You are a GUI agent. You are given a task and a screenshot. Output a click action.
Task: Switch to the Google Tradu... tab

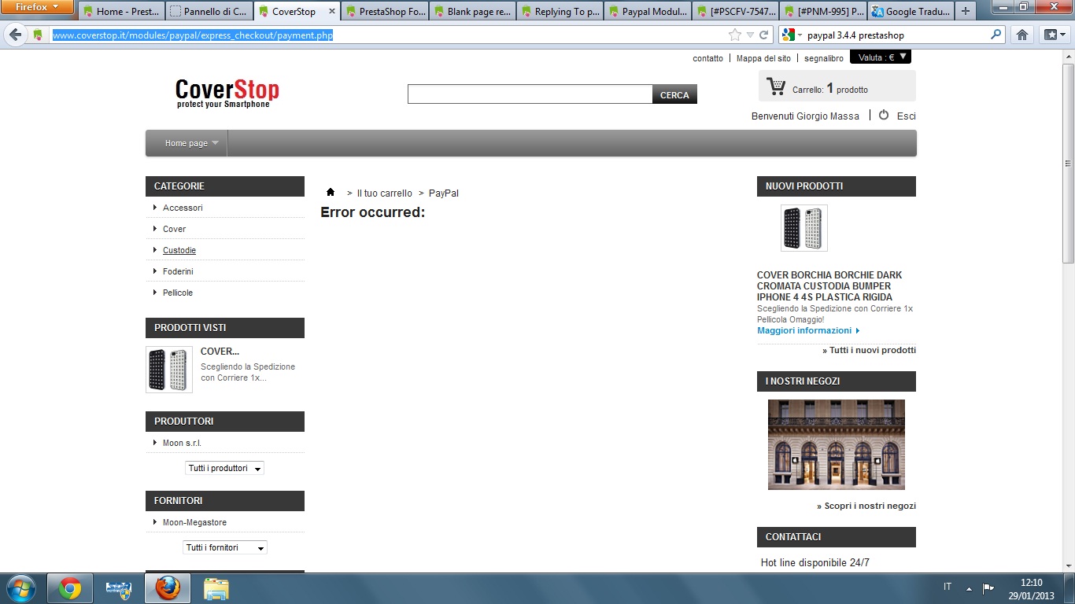point(910,11)
